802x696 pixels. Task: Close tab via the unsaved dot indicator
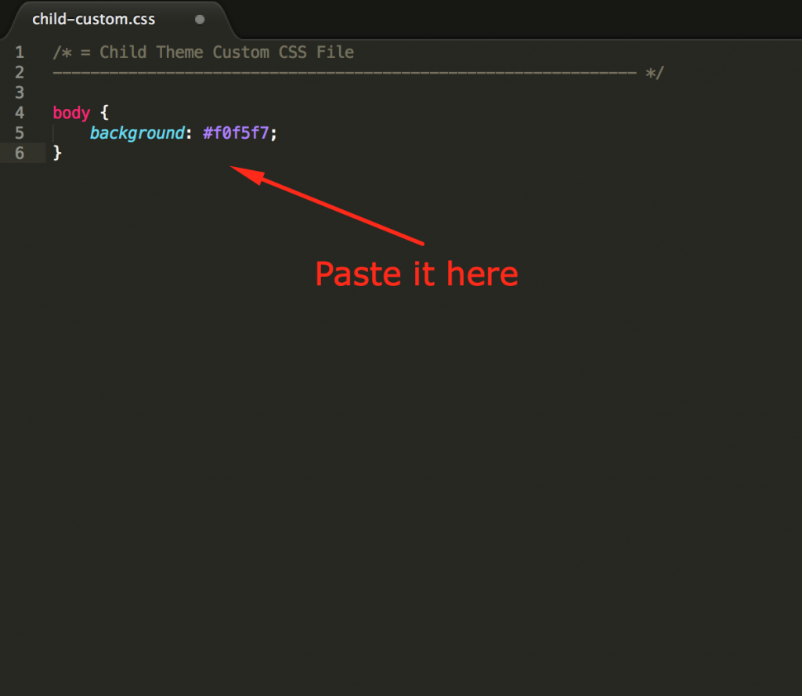[200, 20]
